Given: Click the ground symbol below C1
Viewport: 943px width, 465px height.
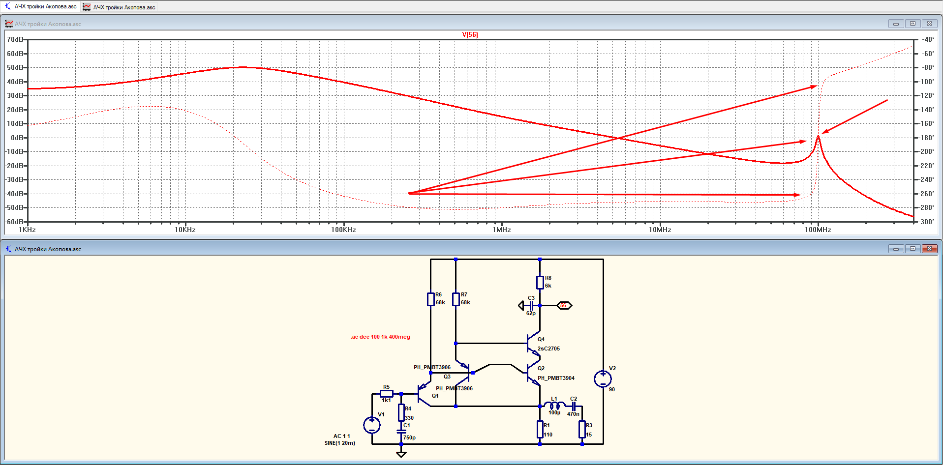Looking at the screenshot, I should (401, 454).
